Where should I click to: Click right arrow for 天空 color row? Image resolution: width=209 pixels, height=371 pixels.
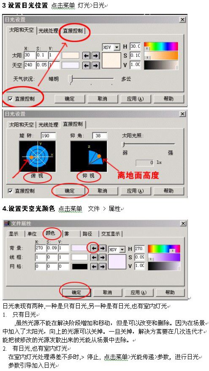[95, 65]
